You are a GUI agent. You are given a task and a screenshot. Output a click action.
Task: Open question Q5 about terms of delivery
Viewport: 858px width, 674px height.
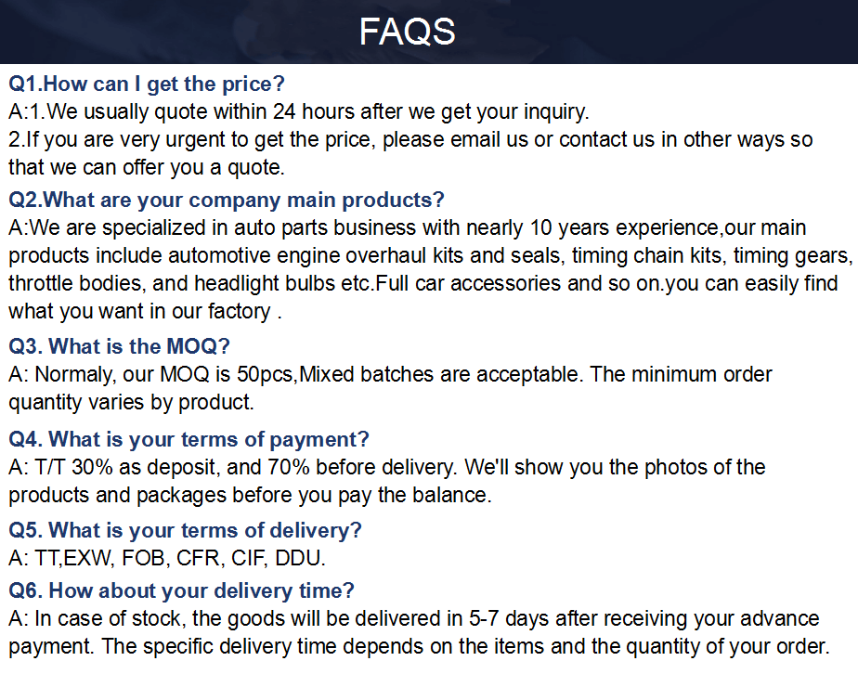(185, 530)
